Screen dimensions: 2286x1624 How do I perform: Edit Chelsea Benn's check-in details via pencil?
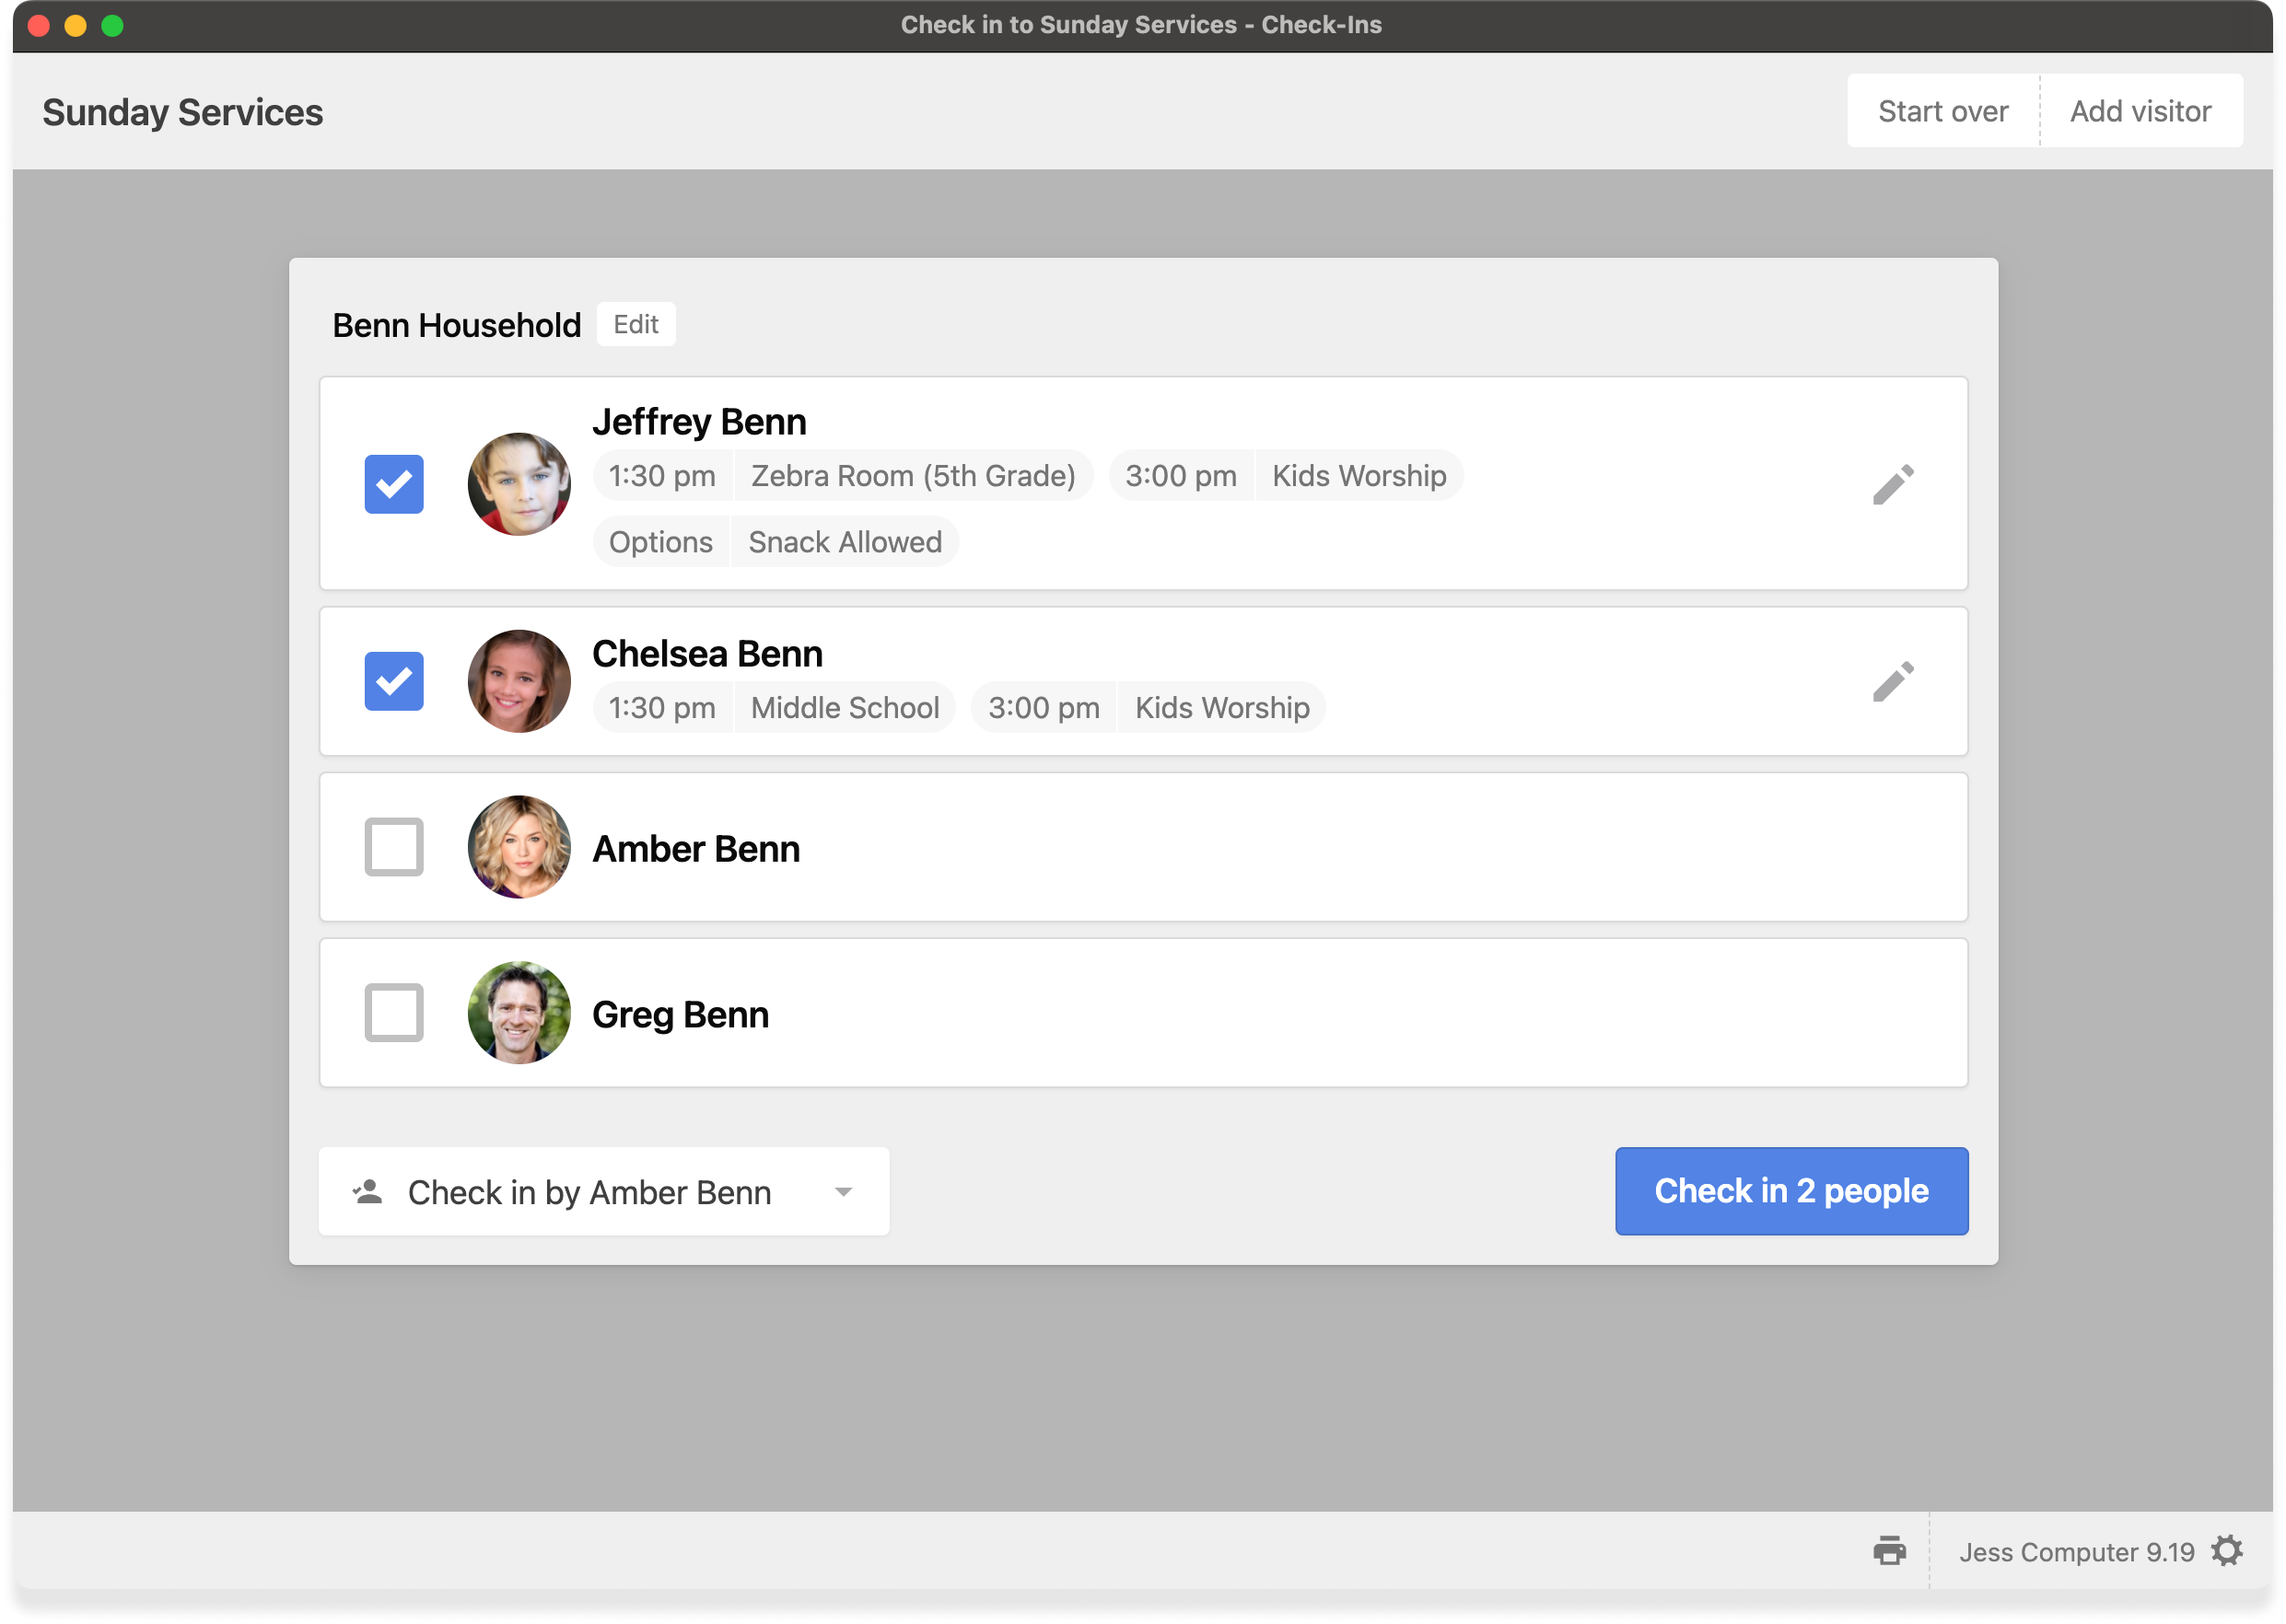pyautogui.click(x=1894, y=681)
